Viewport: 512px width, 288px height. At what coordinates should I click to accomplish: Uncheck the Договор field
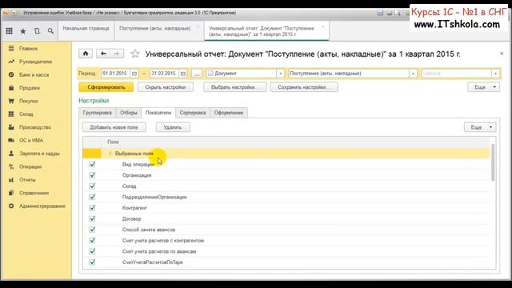(x=92, y=218)
